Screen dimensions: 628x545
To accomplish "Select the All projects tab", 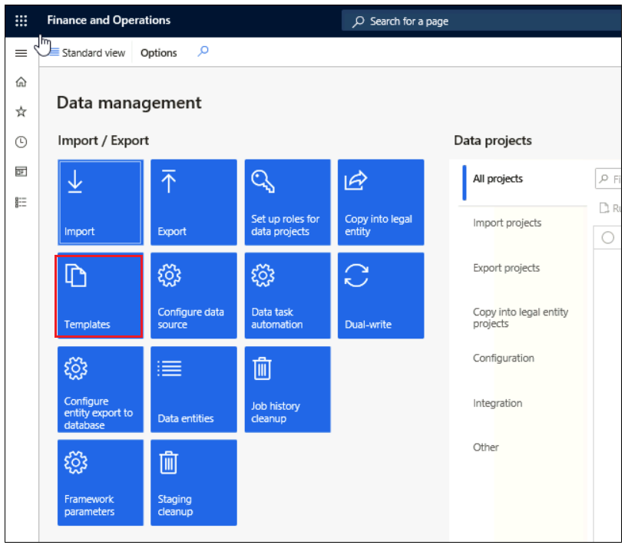I will coord(497,179).
